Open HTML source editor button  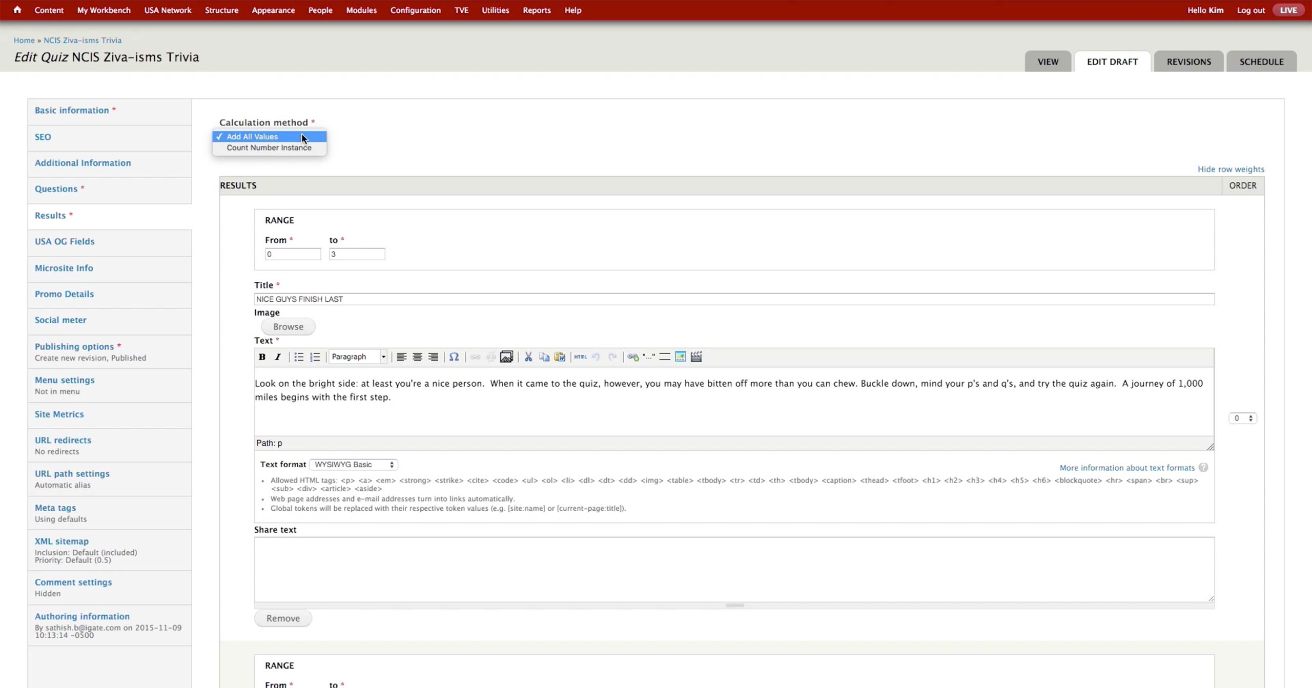coord(580,357)
